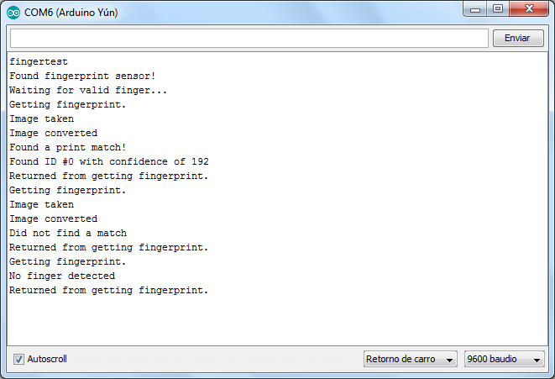
Task: Expand the "9600 baudio" baud rate dropdown
Action: pyautogui.click(x=505, y=359)
